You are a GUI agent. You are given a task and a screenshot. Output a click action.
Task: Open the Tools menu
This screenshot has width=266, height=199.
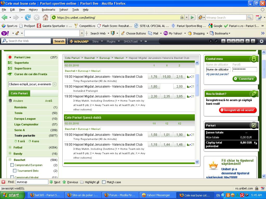pos(76,10)
